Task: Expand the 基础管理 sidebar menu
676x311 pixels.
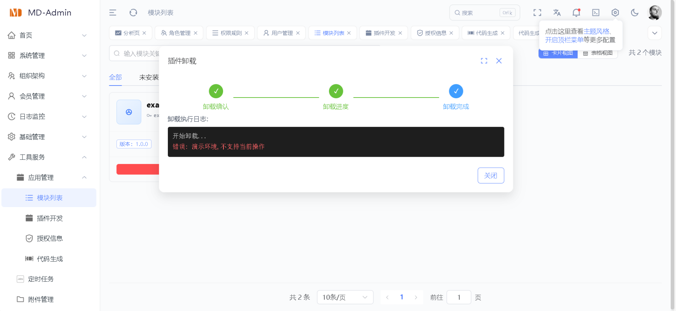Action: coord(48,137)
